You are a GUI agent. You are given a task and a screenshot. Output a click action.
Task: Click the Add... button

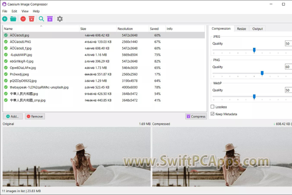[x=13, y=117]
